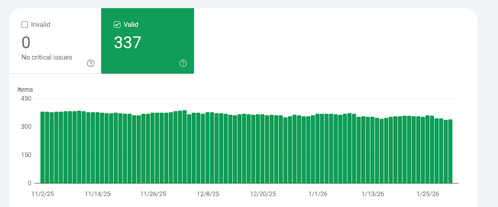The height and width of the screenshot is (207, 498).
Task: Click the first green bar in the chart
Action: [x=42, y=147]
